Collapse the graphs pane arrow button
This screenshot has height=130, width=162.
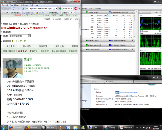(x=141, y=12)
